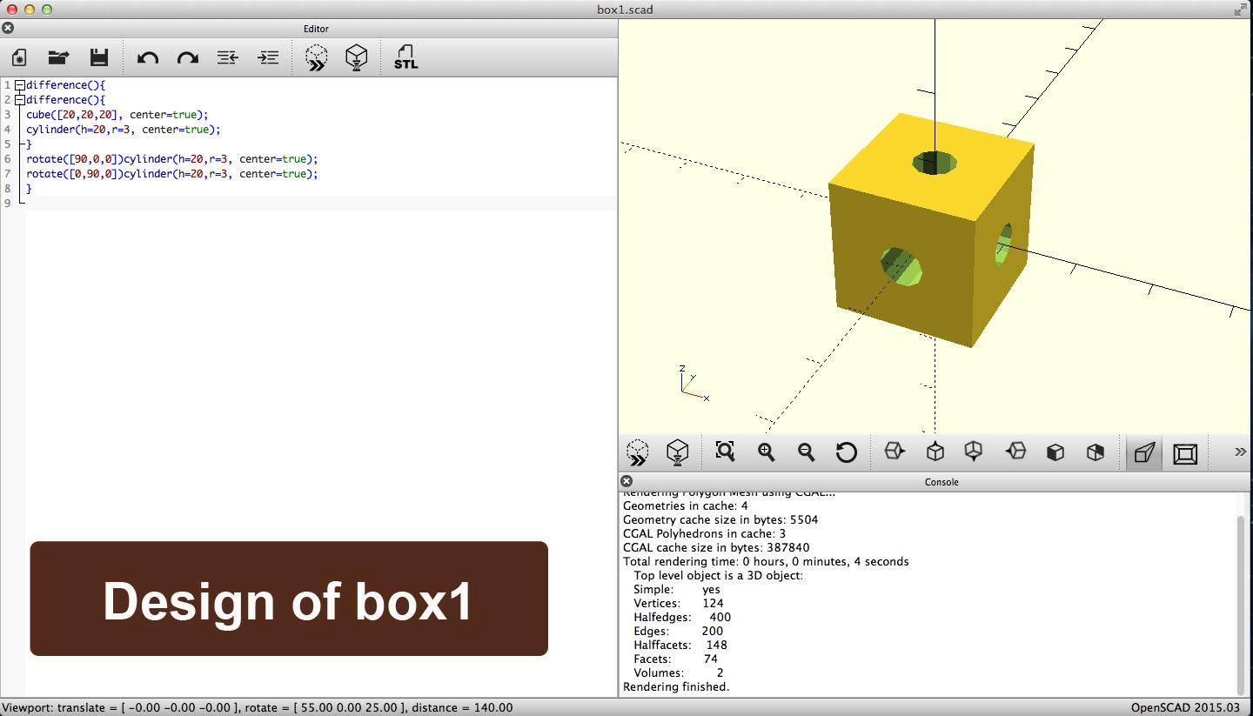
Task: Save the file with the floppy disk icon
Action: [99, 58]
